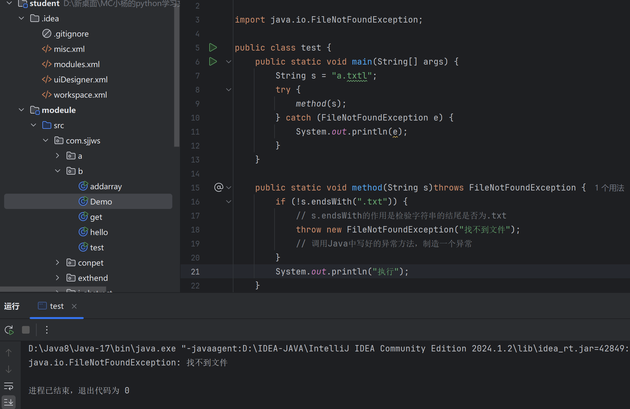Screen dimensions: 630x409
Task: Click the rerun 'test' icon
Action: [9, 330]
